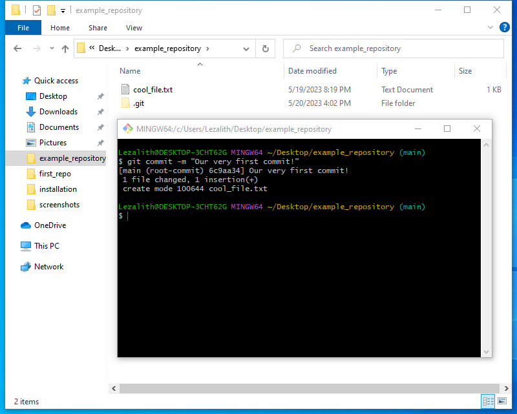This screenshot has width=517, height=414.
Task: Expand chevron after example_repository breadcrumb
Action: (207, 48)
